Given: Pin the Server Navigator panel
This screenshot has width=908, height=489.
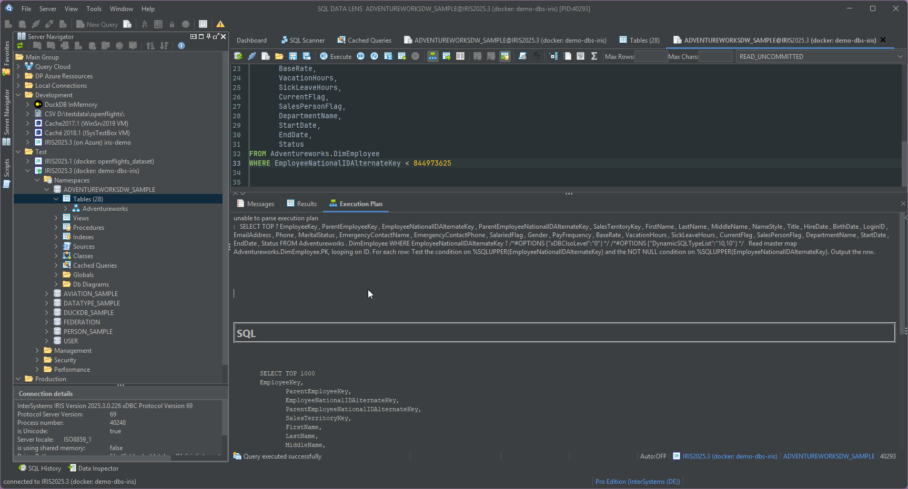Looking at the screenshot, I should (209, 36).
